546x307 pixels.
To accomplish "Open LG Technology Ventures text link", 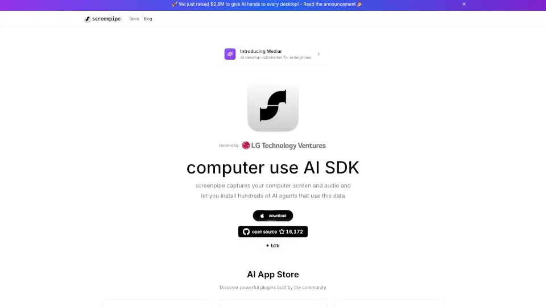I will pos(288,146).
